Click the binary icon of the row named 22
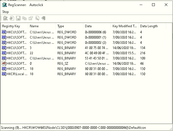Viewport: 173px width, 131px height. tap(4, 53)
